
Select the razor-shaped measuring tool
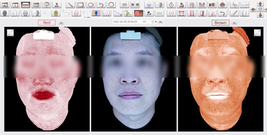[x=118, y=13]
